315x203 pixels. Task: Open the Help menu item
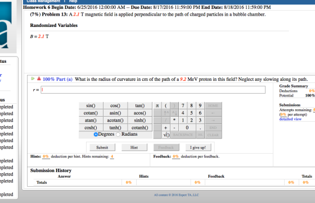(73, 1)
